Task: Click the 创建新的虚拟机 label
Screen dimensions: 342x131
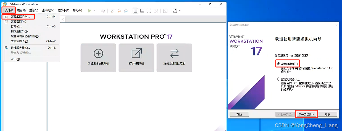Action: (x=98, y=63)
